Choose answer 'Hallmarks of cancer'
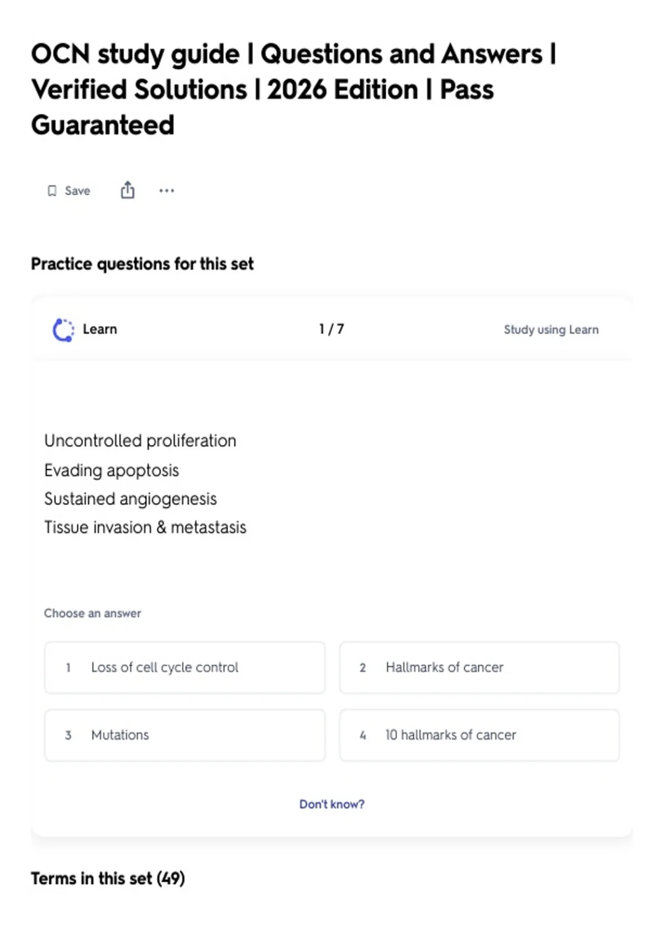Screen dimensions: 663x940 [480, 667]
